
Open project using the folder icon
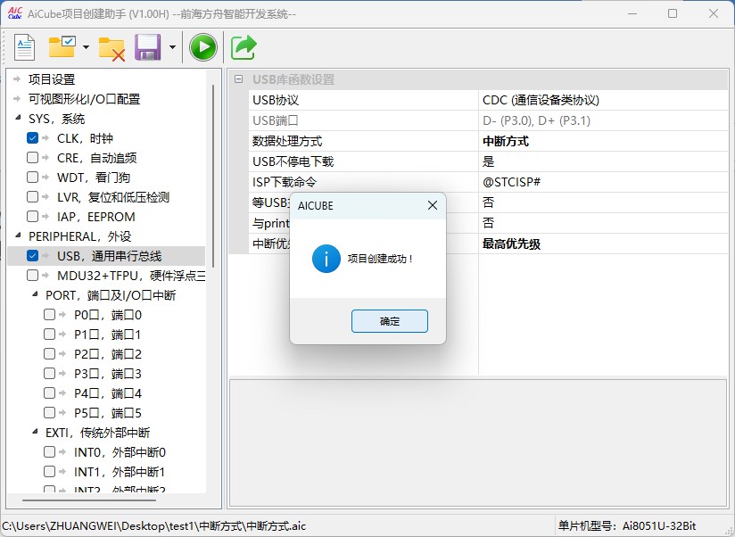[x=62, y=47]
